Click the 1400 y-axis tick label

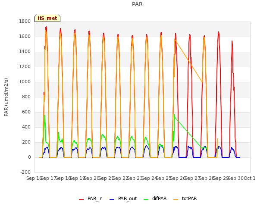click(25, 52)
